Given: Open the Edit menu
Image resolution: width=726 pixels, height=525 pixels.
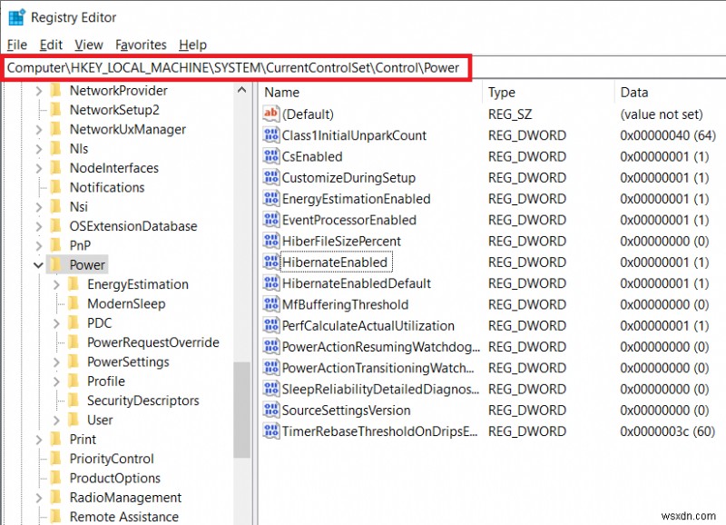Looking at the screenshot, I should coord(51,45).
